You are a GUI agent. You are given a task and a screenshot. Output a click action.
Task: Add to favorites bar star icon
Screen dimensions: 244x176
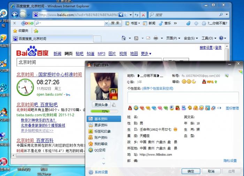click(x=36, y=31)
